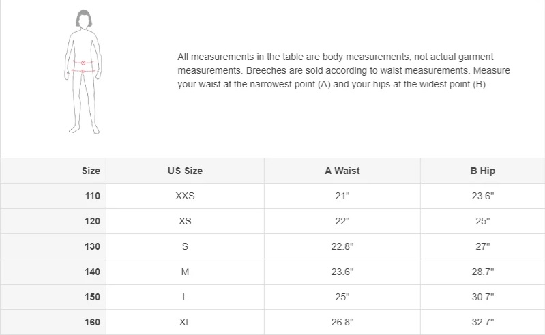
Task: Click the body measurements instruction paragraph
Action: [344, 70]
